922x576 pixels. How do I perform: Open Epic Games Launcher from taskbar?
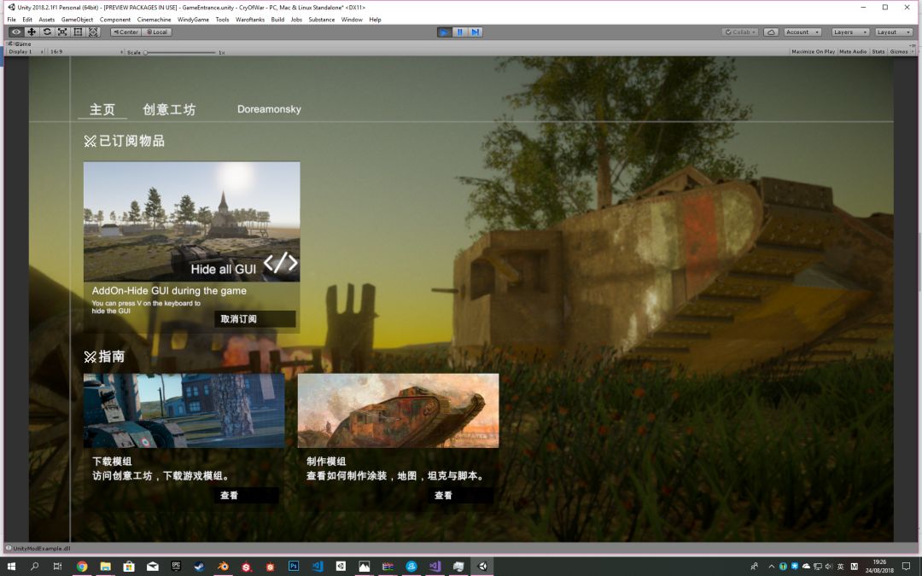176,566
